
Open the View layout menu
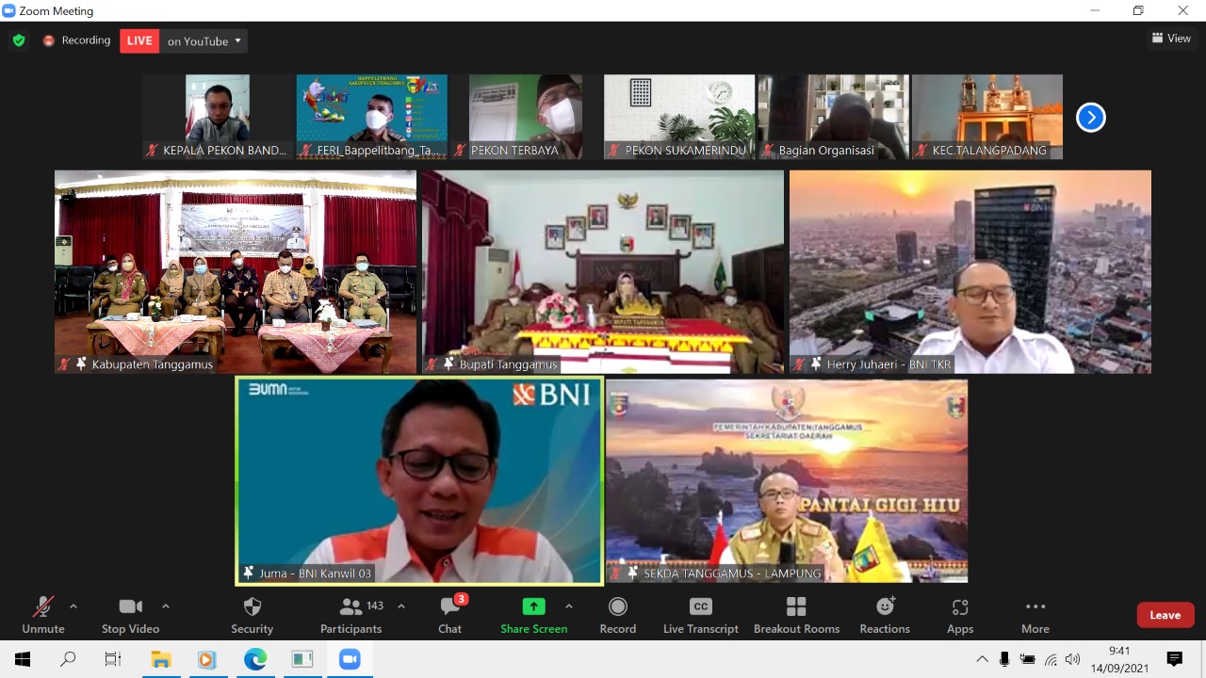pyautogui.click(x=1171, y=39)
